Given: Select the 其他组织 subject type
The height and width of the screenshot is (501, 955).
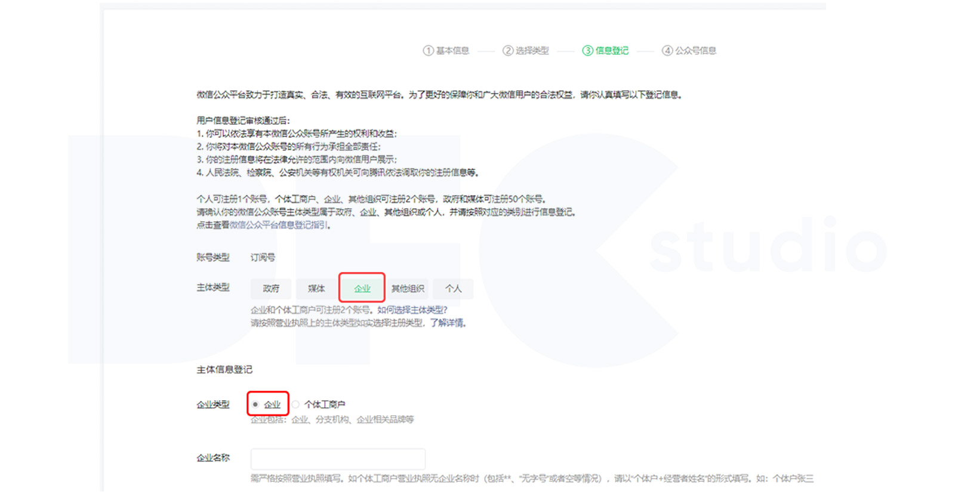Looking at the screenshot, I should pos(408,289).
